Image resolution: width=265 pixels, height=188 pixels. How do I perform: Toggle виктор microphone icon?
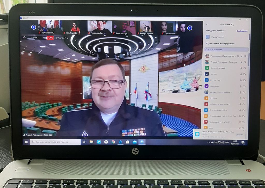tap(241, 74)
